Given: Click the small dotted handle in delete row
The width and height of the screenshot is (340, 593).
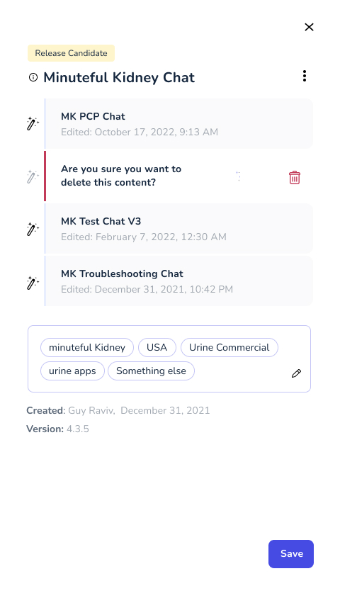Looking at the screenshot, I should (x=238, y=176).
